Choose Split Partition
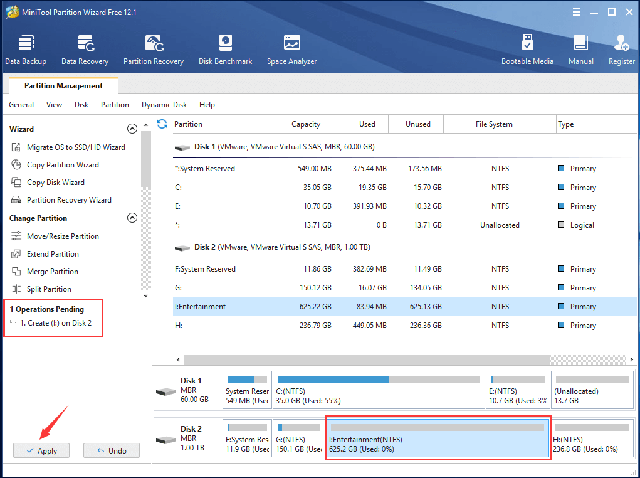 point(41,289)
